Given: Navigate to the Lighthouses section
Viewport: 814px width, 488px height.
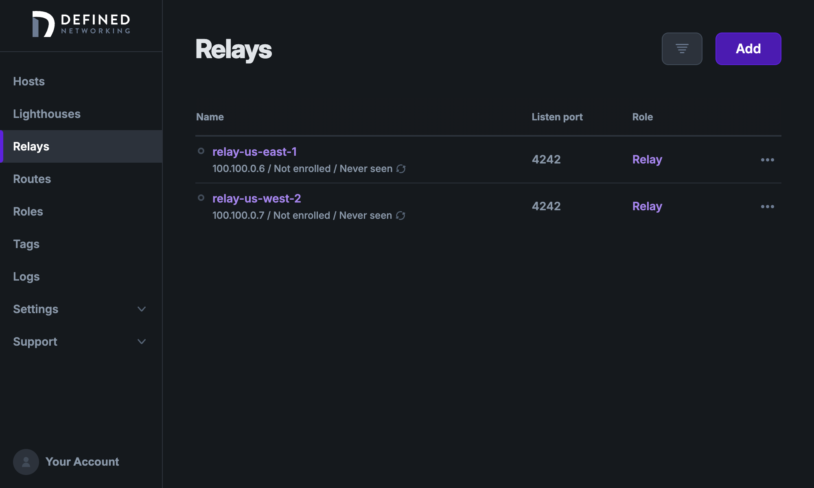Looking at the screenshot, I should click(x=47, y=114).
